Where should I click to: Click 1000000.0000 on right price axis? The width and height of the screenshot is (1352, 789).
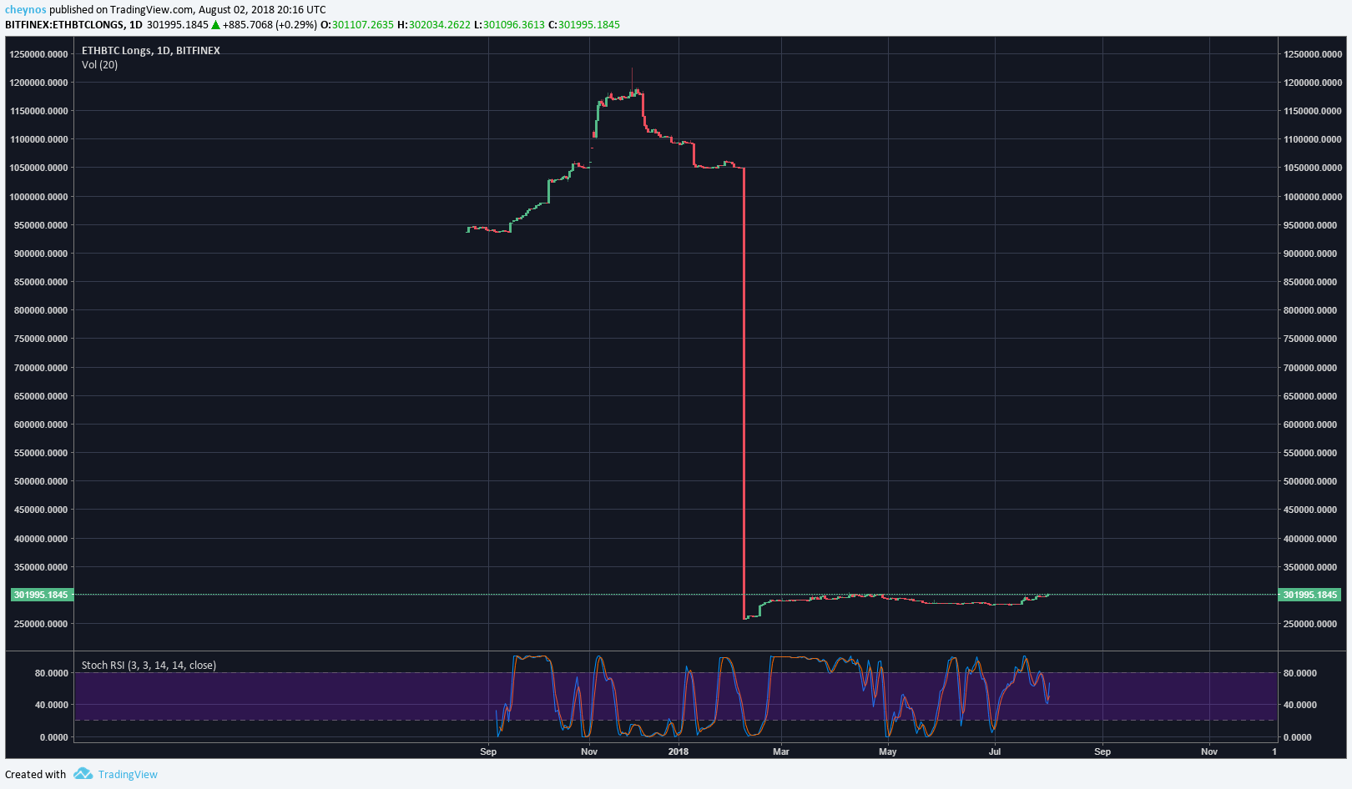[1313, 197]
